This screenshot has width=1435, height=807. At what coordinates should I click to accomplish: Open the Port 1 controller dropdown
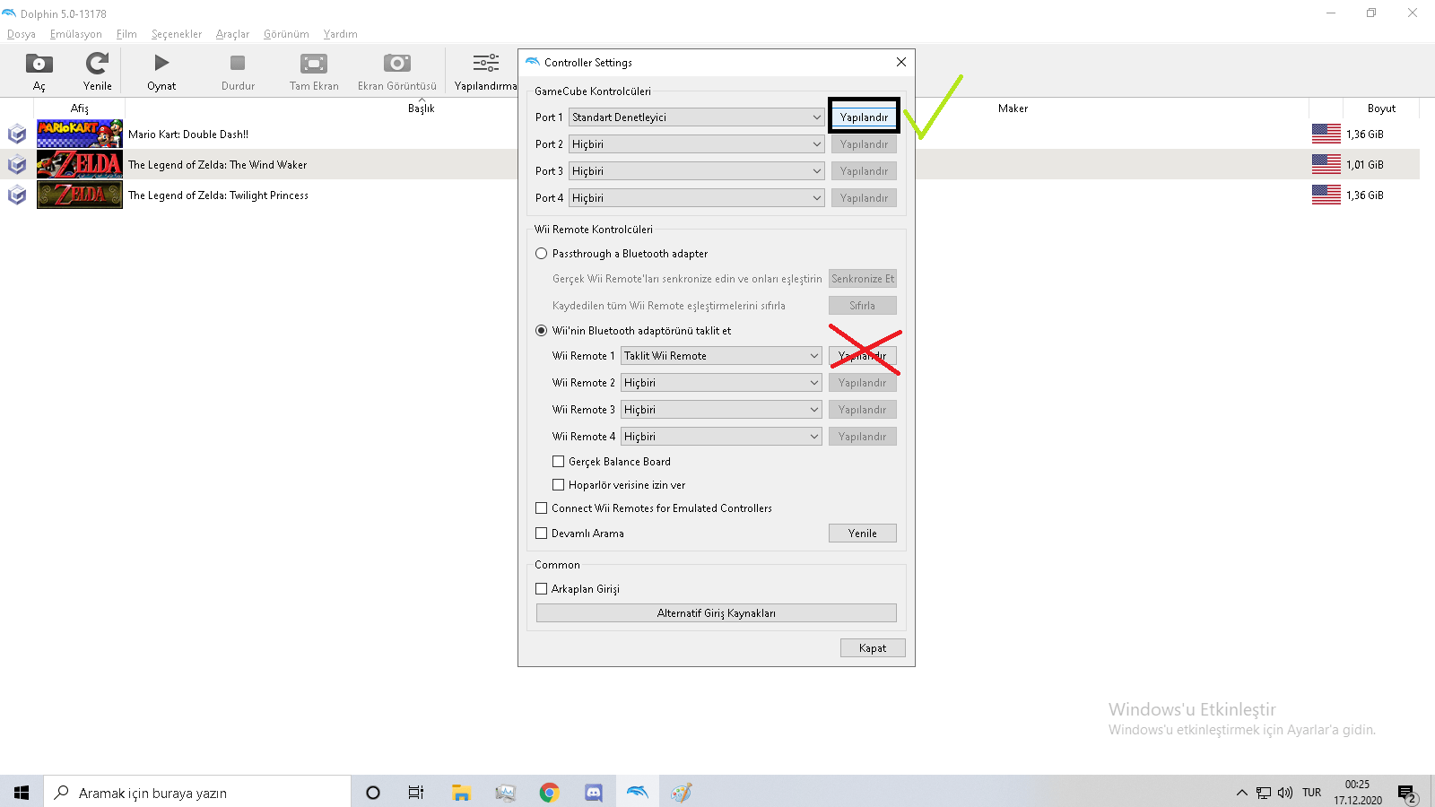point(697,117)
